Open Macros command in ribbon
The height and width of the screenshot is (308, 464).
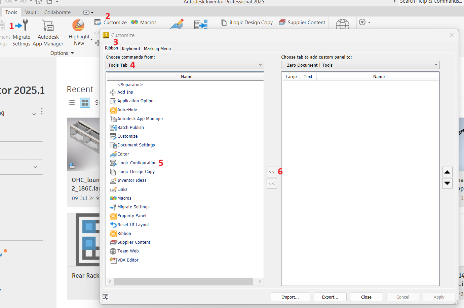coord(144,23)
